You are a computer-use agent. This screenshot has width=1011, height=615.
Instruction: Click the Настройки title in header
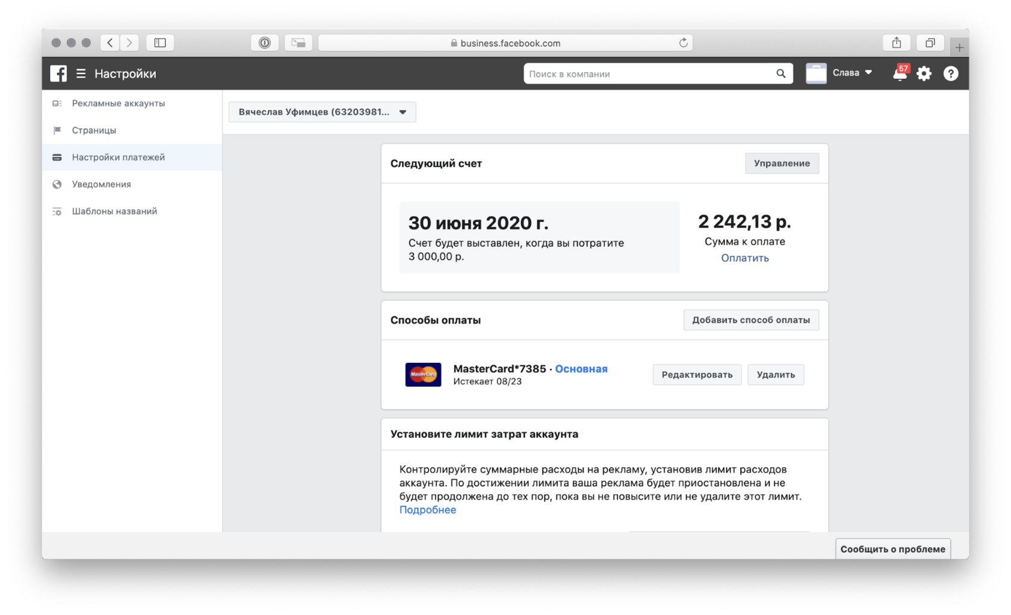point(125,73)
